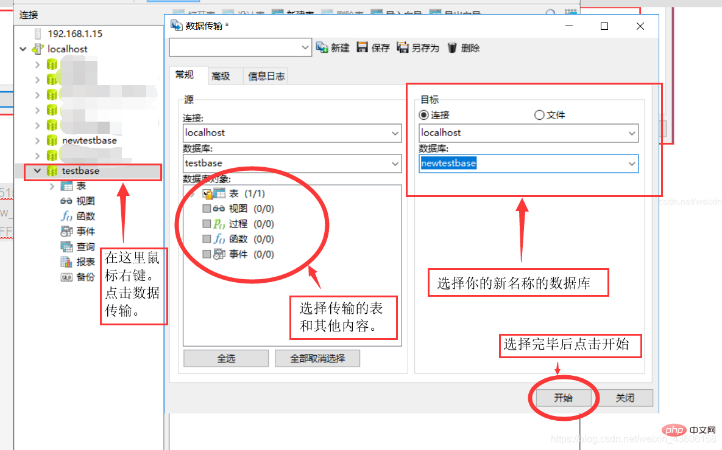The height and width of the screenshot is (450, 722).
Task: Click the 开始 (Start) button
Action: (563, 398)
